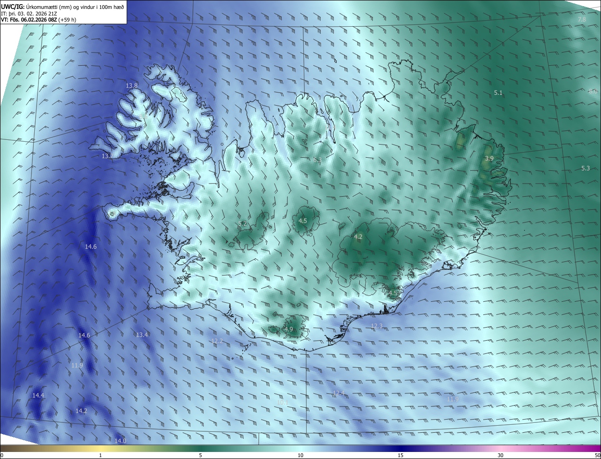Click the 12.4 value label
The image size is (601, 459).
coord(339,392)
